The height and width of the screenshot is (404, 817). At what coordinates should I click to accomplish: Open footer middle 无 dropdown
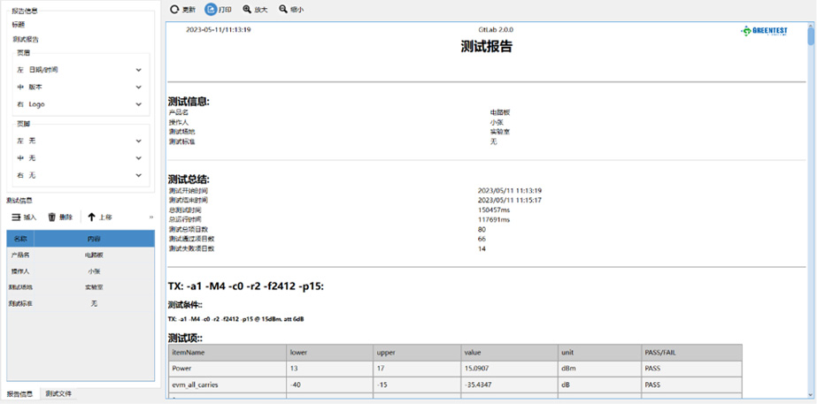click(x=138, y=158)
